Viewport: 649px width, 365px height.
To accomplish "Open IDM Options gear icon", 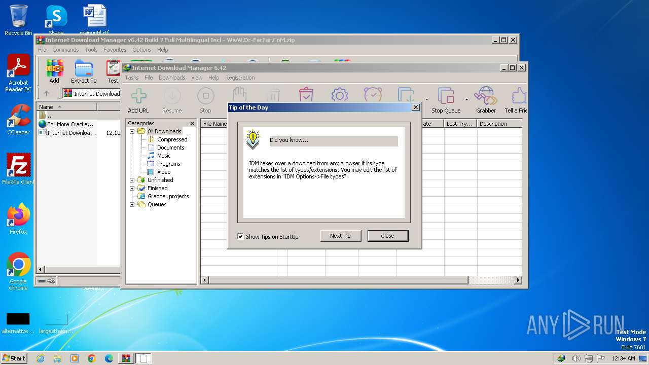I will pos(339,95).
